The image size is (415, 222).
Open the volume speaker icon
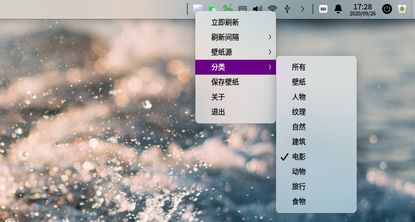point(258,9)
